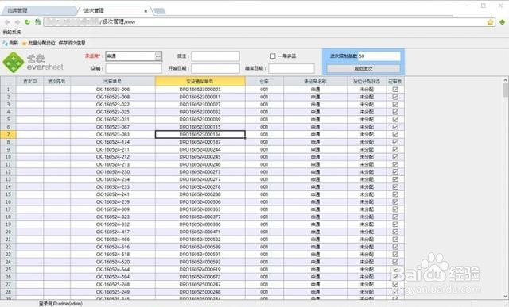
Task: Select cell CK-160524-309
Action: coord(113,209)
